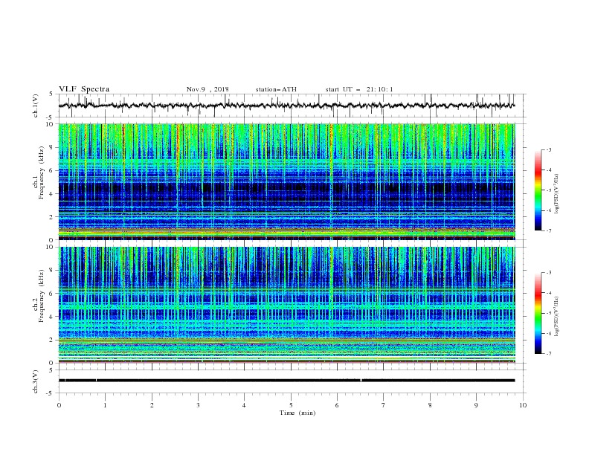Click time axis tick label '6'
Viewport: 589px width, 455px height.
pyautogui.click(x=337, y=405)
